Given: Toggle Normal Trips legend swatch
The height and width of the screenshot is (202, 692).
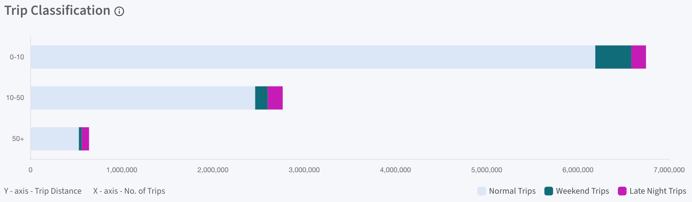Looking at the screenshot, I should point(481,191).
